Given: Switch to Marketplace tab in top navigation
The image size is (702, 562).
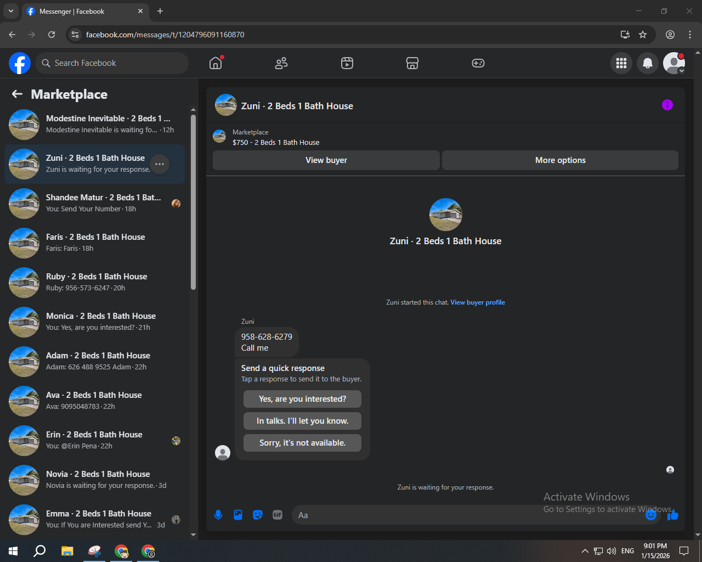Looking at the screenshot, I should click(x=412, y=63).
